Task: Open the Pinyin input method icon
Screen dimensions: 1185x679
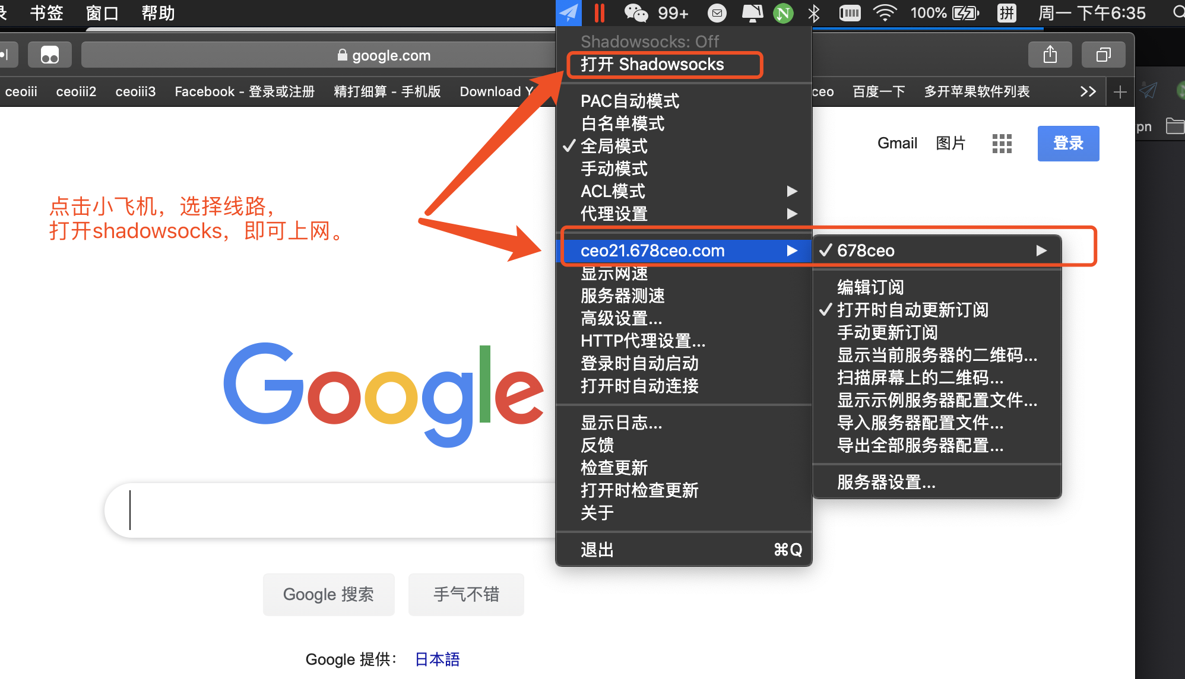Action: 1007,12
